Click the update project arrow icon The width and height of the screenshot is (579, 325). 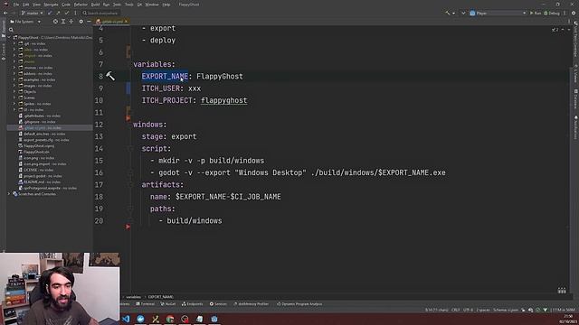tap(50, 13)
